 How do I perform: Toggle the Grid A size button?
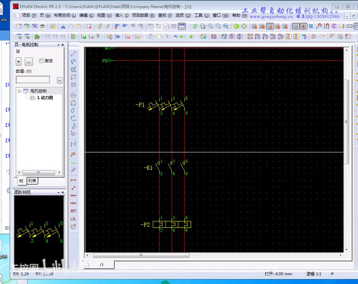254,26
